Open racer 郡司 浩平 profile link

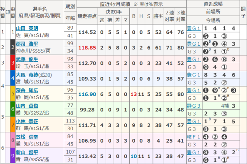27,44
